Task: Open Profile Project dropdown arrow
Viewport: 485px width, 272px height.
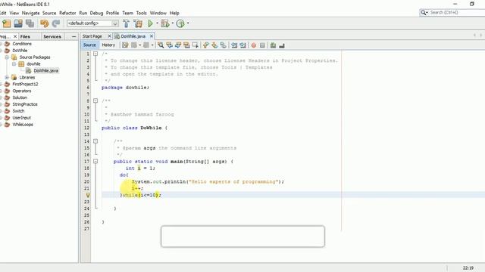Action: point(188,23)
